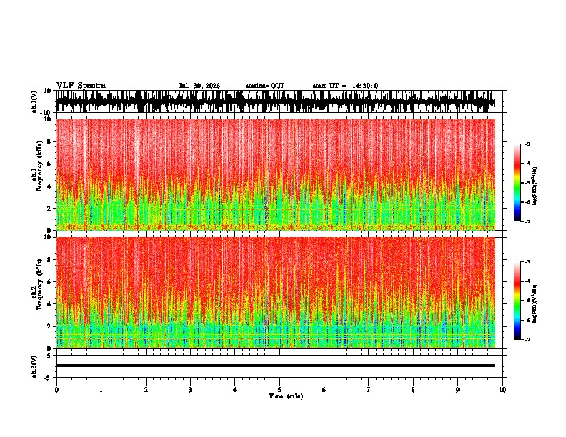Click the ch.2 spectrogram "4" kHz tick
Viewport: 566px width, 437px height.
pyautogui.click(x=50, y=304)
